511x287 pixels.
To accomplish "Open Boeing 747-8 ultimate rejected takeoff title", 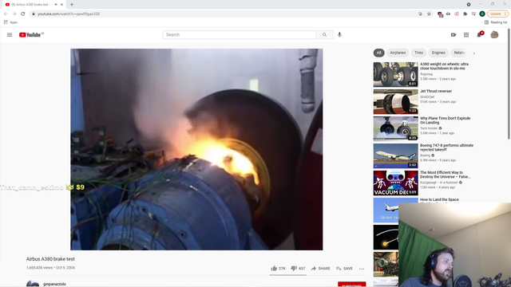I will pos(446,147).
